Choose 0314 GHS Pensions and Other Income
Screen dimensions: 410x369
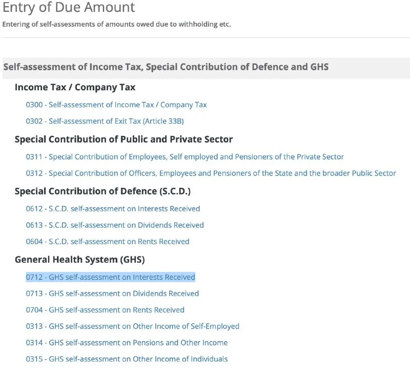(127, 343)
